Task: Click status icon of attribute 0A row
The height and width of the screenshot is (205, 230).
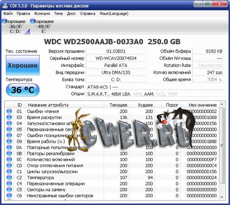Action: click(x=9, y=147)
